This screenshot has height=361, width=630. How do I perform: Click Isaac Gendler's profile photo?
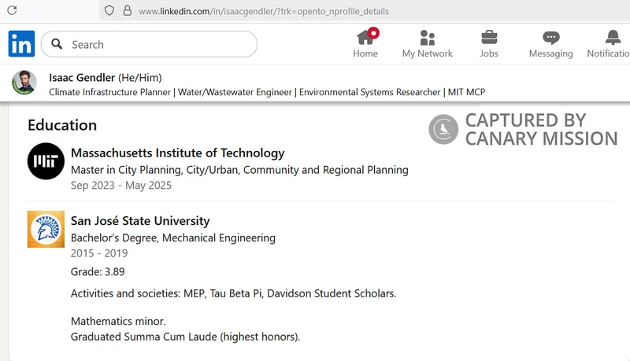[x=24, y=83]
